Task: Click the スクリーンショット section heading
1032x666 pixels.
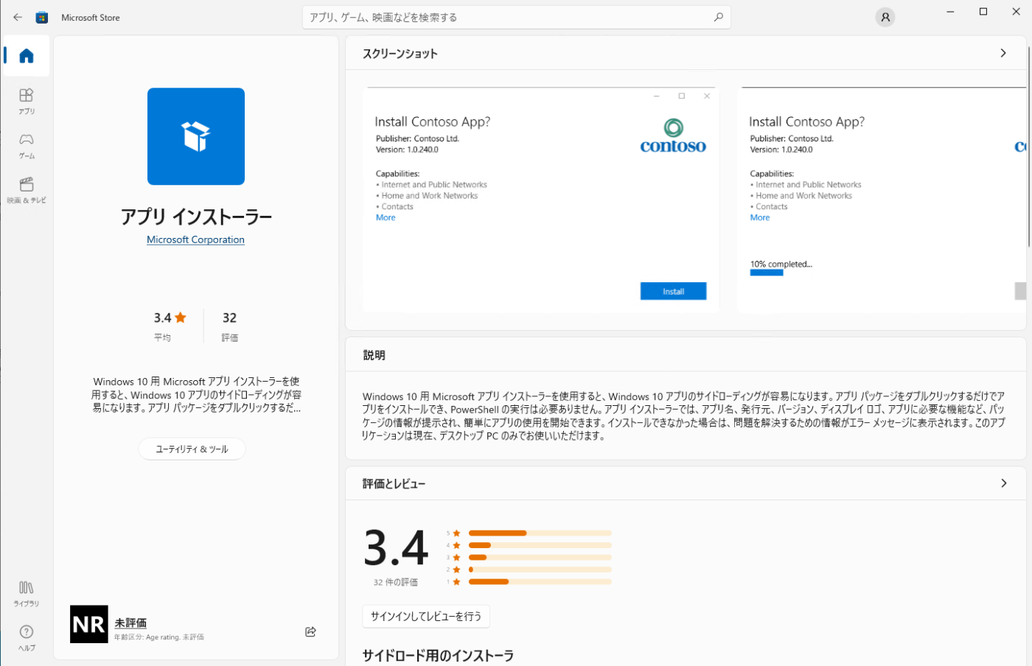Action: tap(400, 54)
